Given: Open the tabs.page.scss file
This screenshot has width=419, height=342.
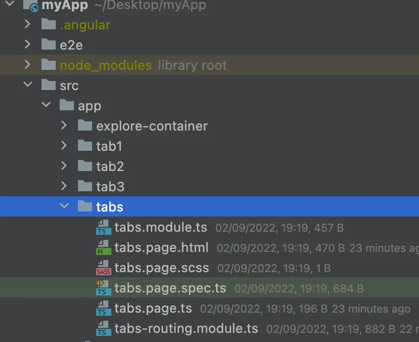Looking at the screenshot, I should 161,268.
